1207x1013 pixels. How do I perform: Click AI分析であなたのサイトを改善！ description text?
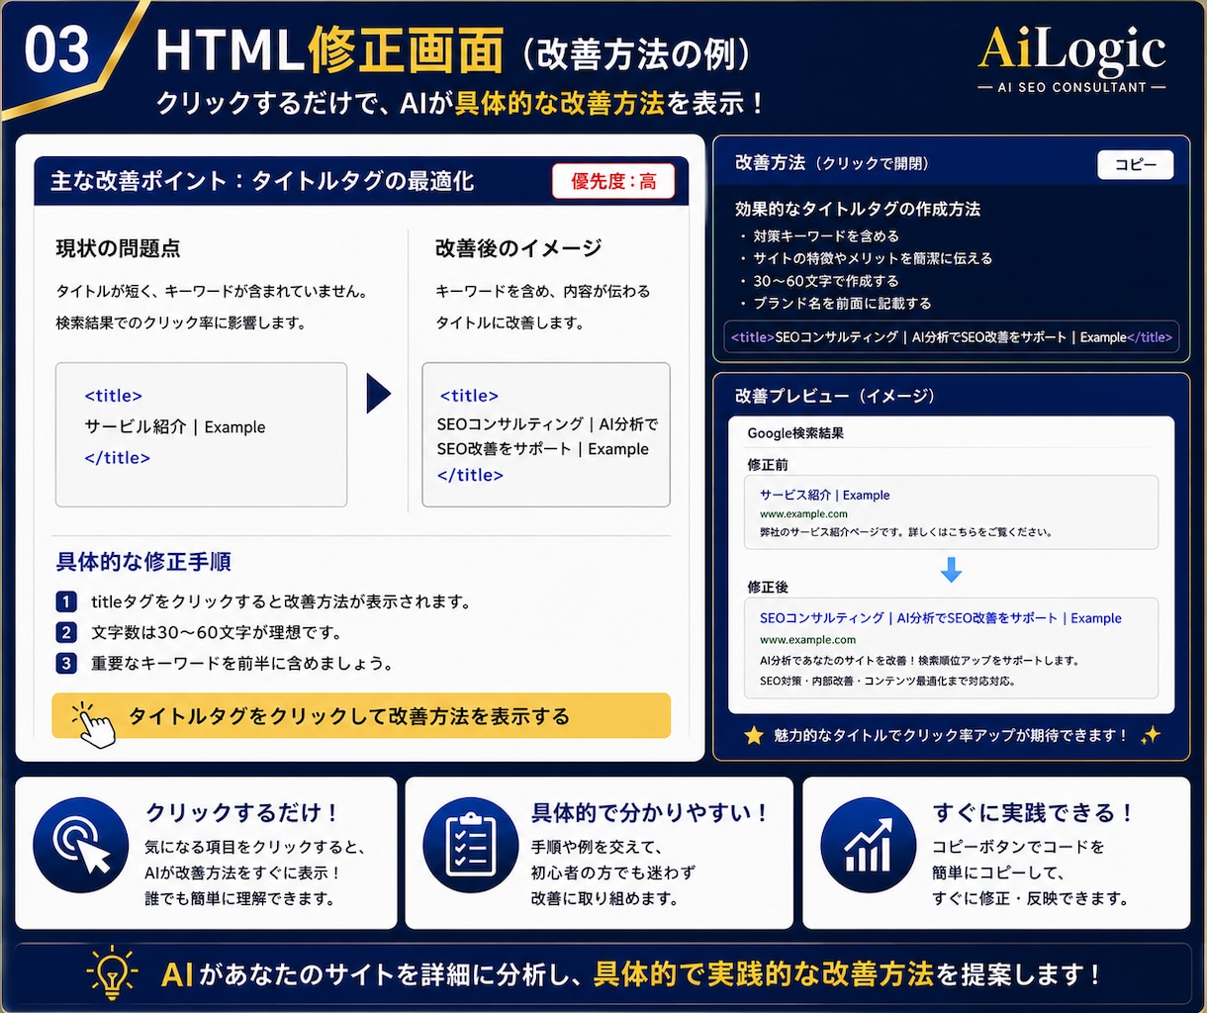(x=919, y=660)
